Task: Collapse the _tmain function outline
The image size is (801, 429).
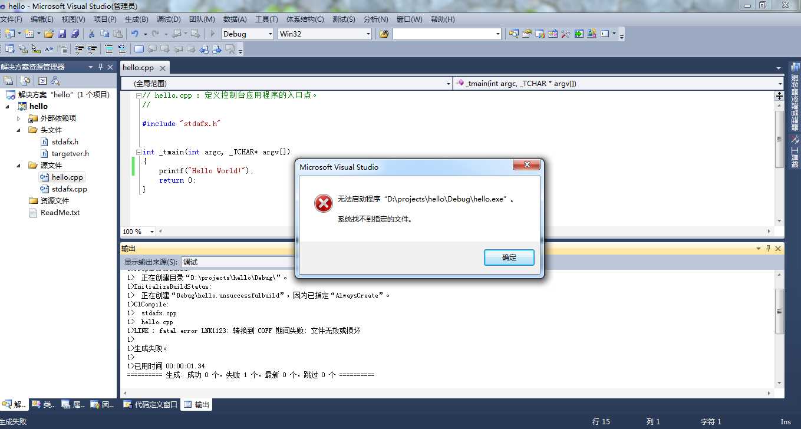Action: click(x=139, y=152)
